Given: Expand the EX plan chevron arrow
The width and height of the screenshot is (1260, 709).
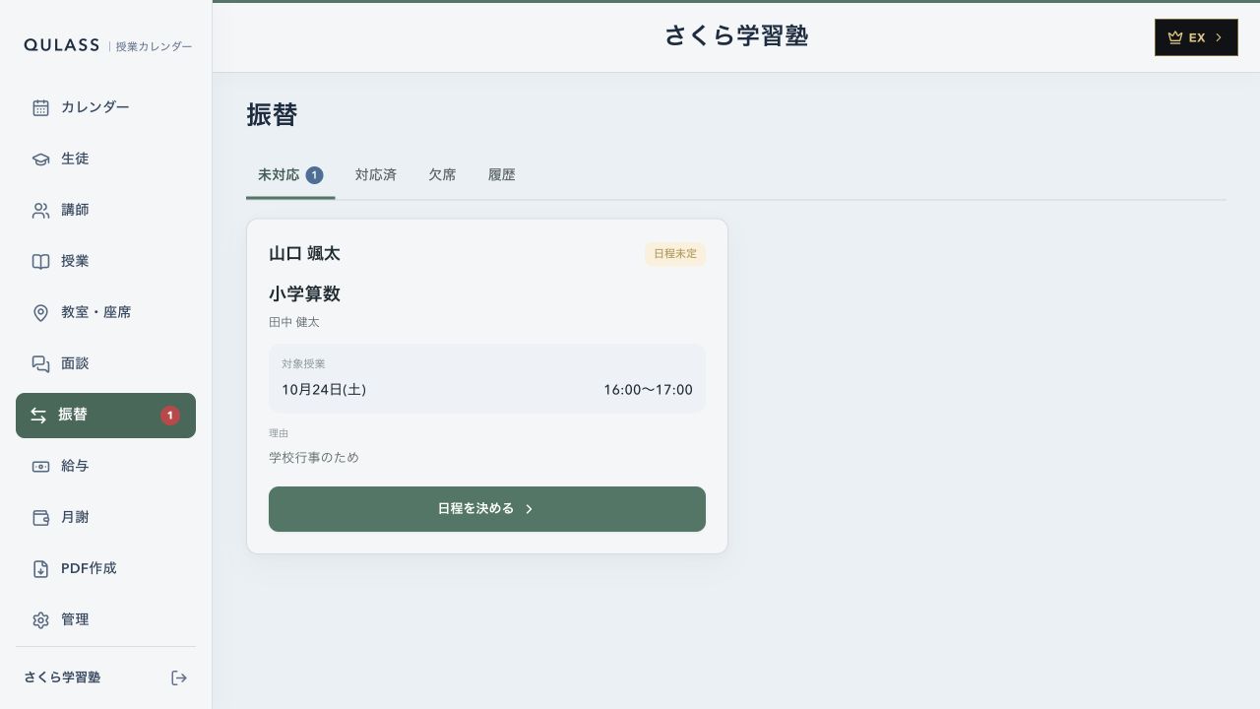Looking at the screenshot, I should [x=1219, y=37].
